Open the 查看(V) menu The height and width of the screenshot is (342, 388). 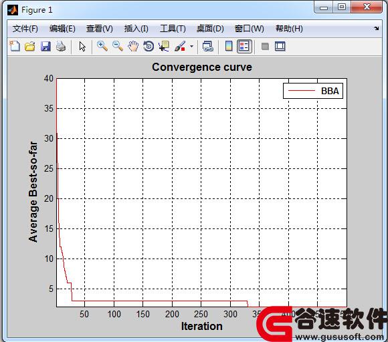point(100,29)
